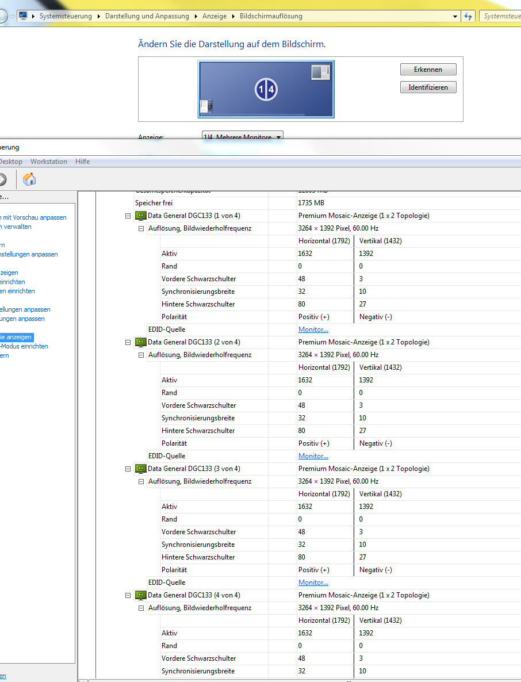Collapse the Auflösung row under DGC133 (2 von 4)

click(x=141, y=355)
